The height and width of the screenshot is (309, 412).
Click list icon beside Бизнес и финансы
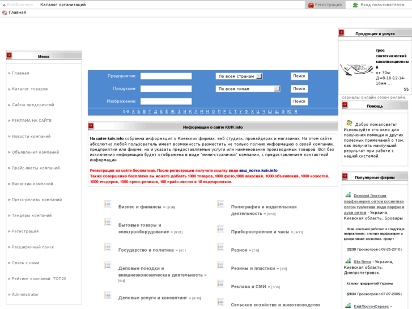coord(108,204)
